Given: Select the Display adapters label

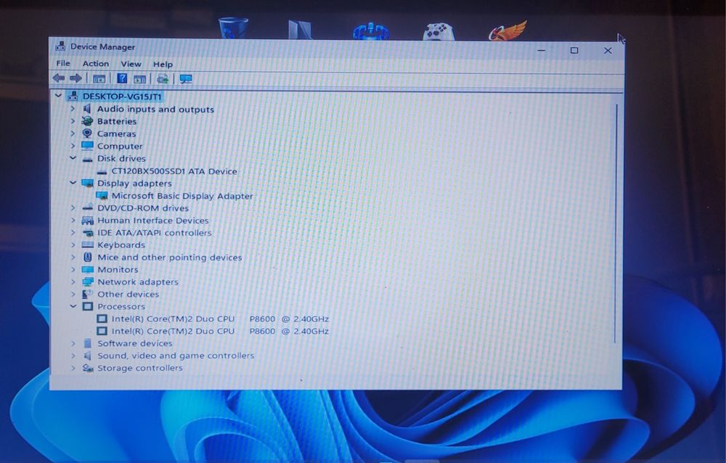Looking at the screenshot, I should (x=134, y=183).
